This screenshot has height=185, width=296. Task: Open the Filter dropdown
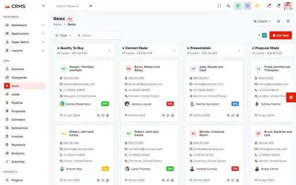(63, 35)
